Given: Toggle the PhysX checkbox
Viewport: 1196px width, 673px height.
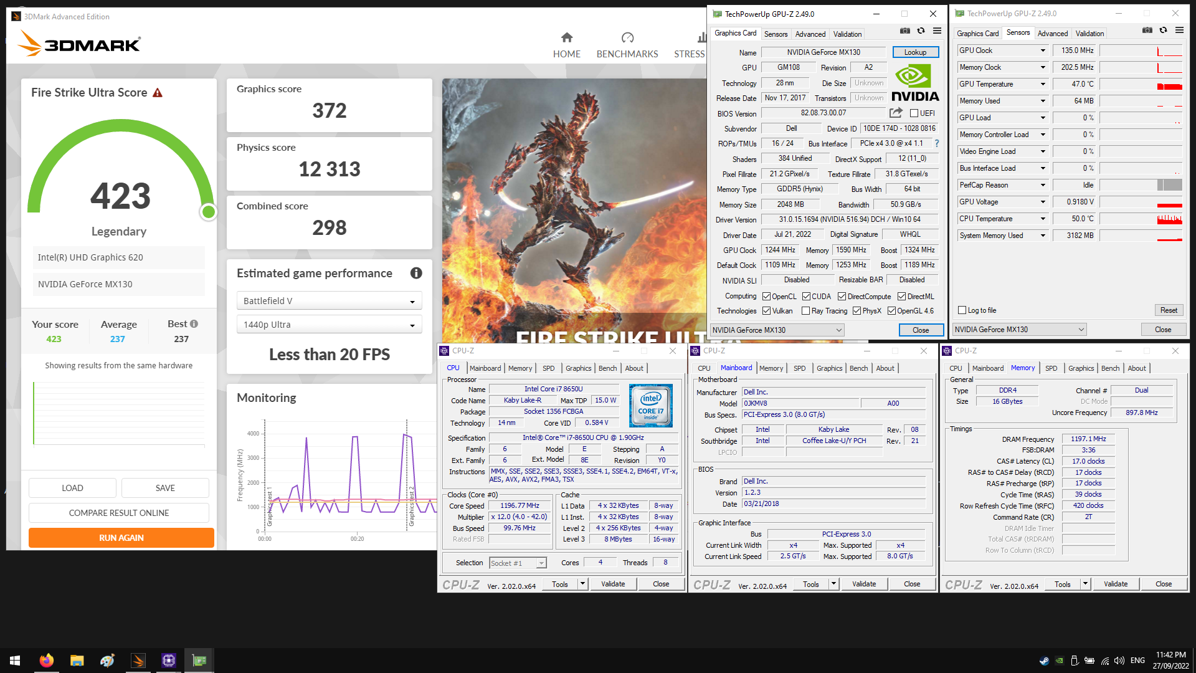Looking at the screenshot, I should [x=857, y=311].
